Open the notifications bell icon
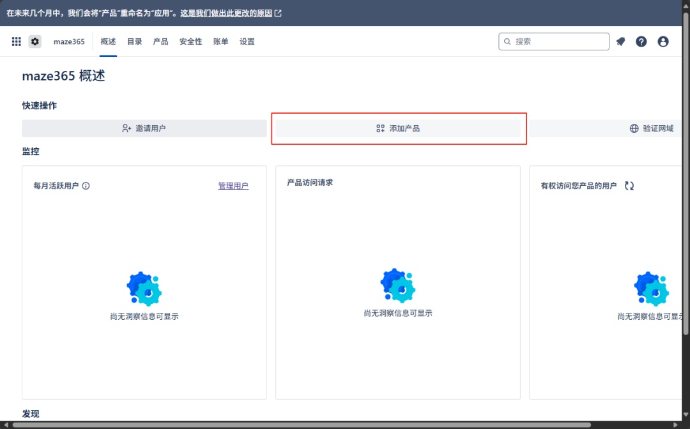 coord(620,41)
